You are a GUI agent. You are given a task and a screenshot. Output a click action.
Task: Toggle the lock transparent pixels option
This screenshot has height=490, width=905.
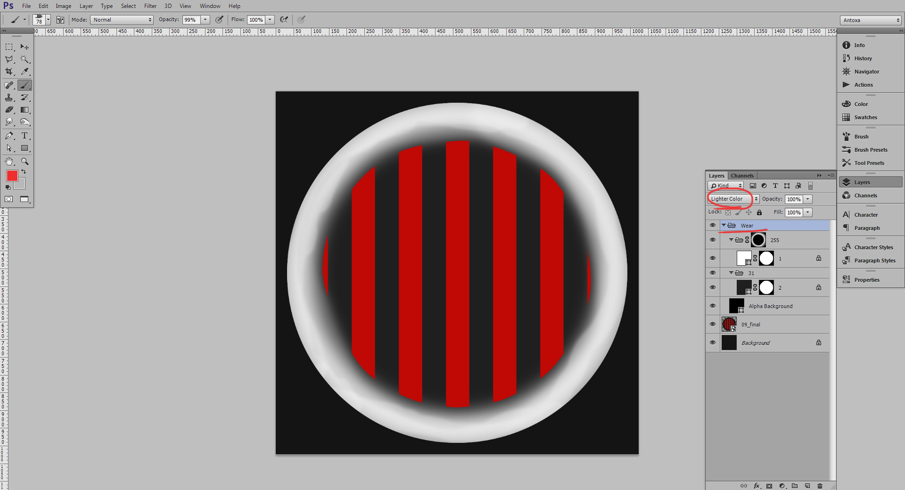728,212
